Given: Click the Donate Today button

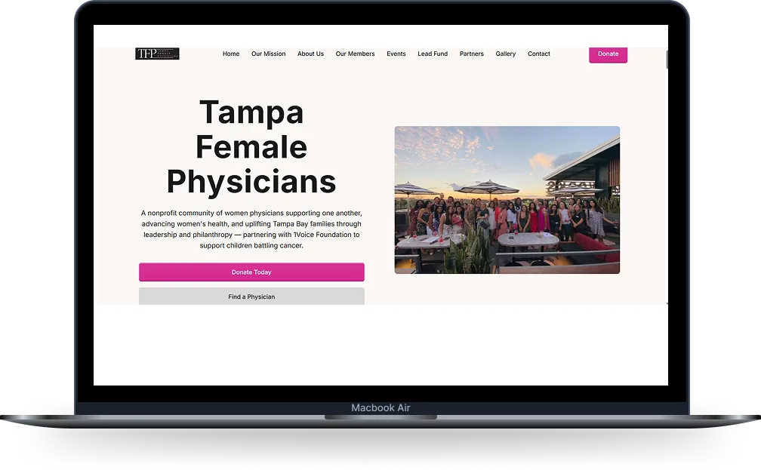Looking at the screenshot, I should [251, 272].
